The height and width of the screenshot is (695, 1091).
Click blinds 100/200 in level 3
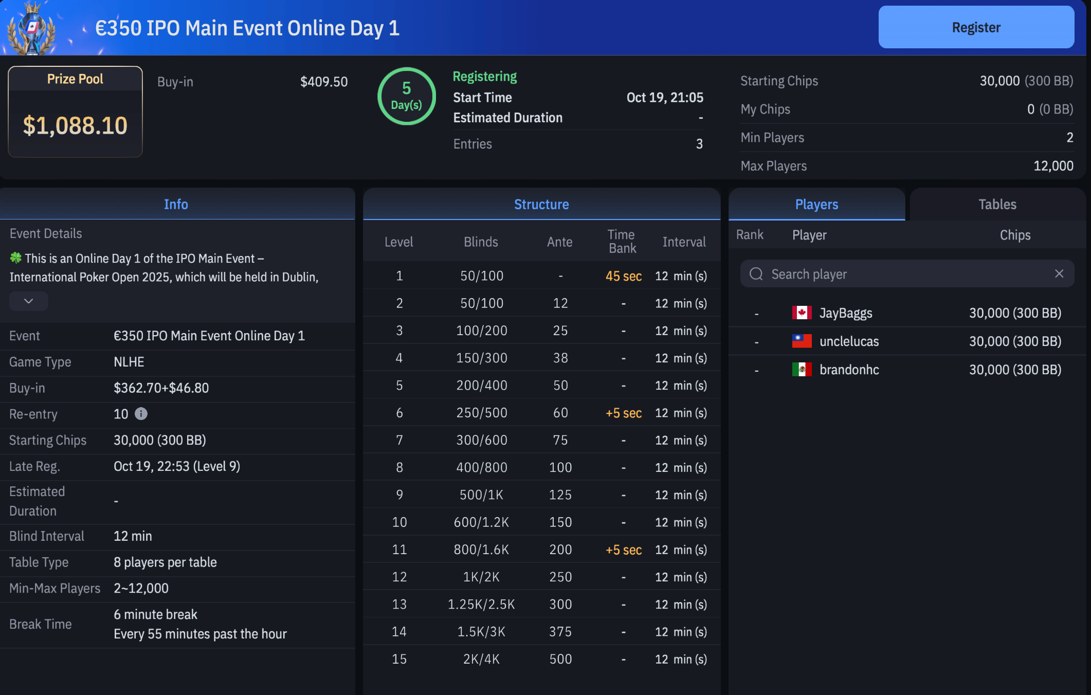(482, 331)
